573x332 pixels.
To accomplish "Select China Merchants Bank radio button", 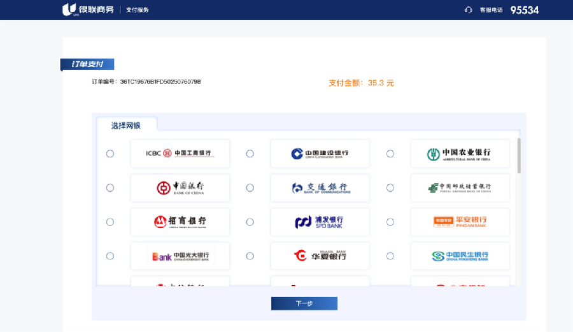I will click(x=110, y=222).
